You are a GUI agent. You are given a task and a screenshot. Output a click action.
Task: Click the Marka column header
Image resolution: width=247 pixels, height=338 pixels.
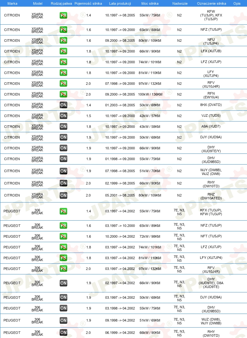point(12,3)
